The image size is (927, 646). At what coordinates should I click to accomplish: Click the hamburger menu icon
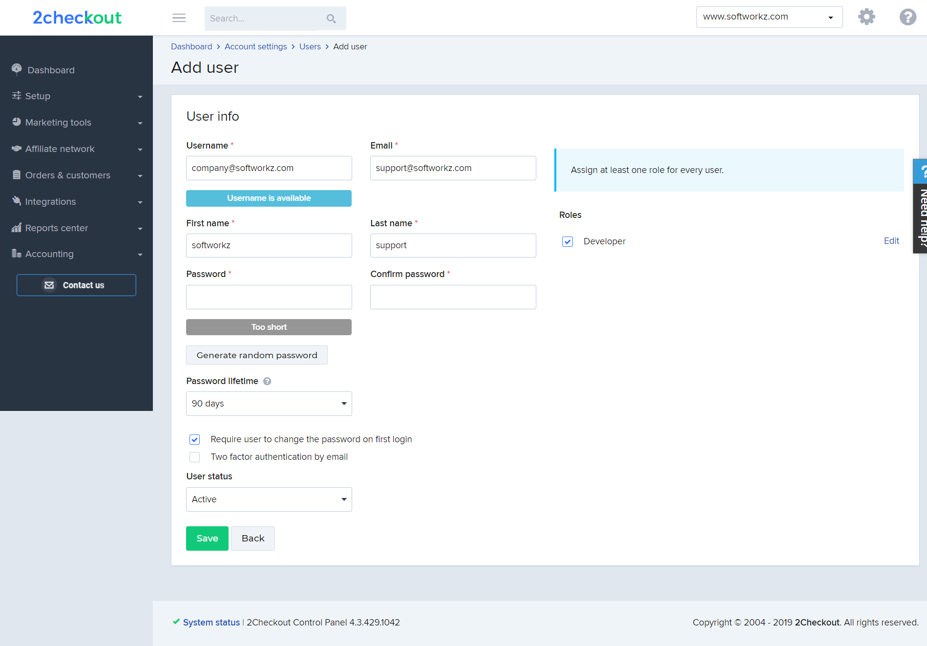[179, 18]
